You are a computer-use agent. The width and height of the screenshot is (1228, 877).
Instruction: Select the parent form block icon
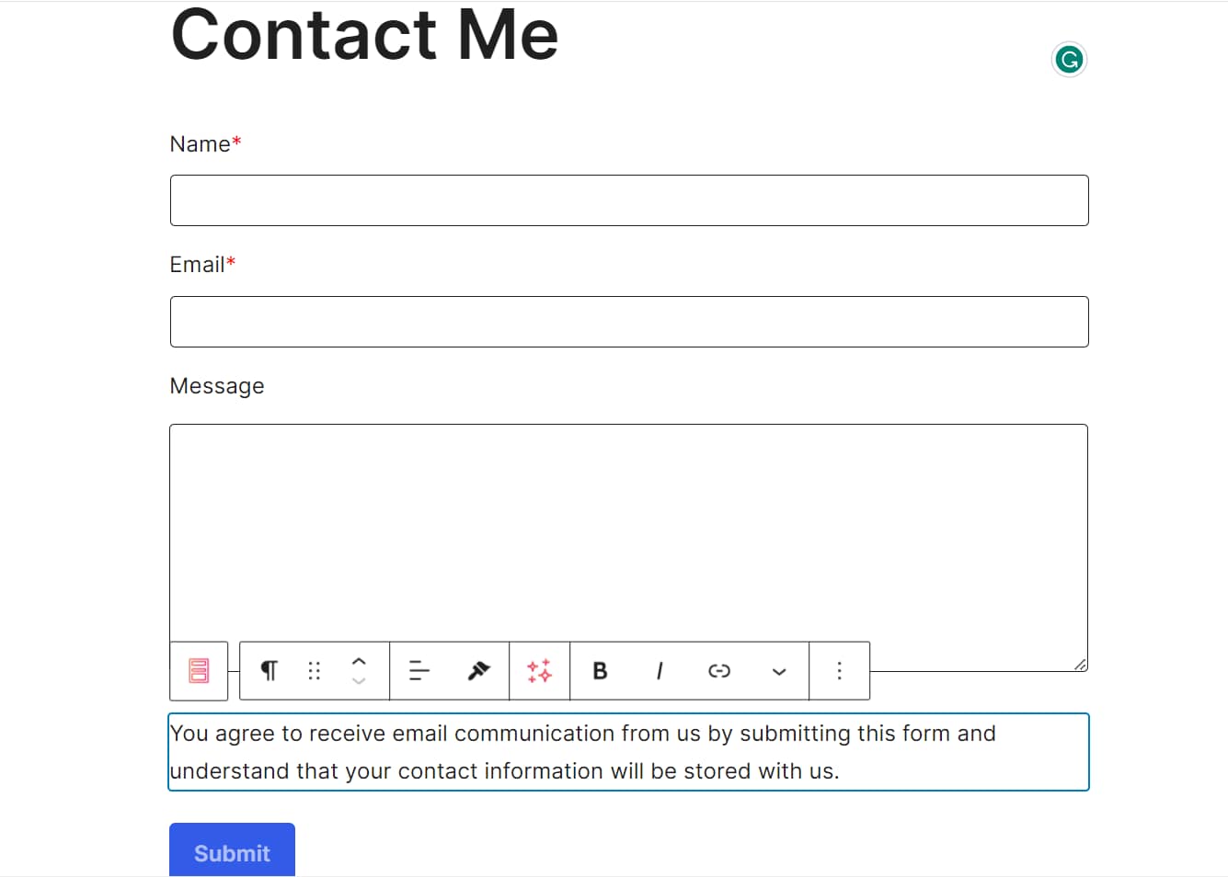[x=199, y=671]
